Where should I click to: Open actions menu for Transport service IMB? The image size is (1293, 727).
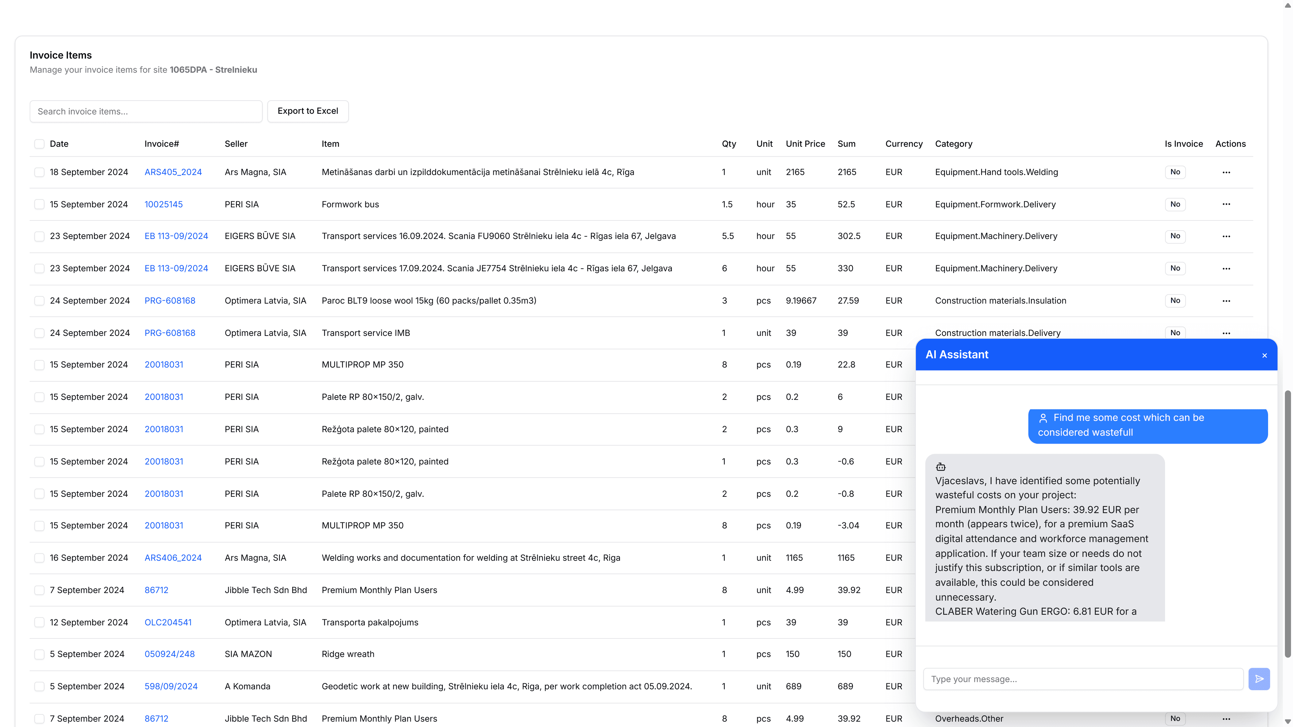1227,333
